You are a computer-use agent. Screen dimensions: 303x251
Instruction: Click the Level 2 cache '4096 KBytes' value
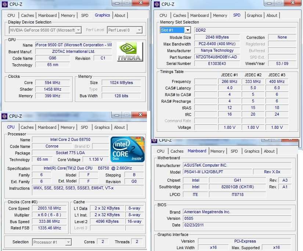point(107,221)
